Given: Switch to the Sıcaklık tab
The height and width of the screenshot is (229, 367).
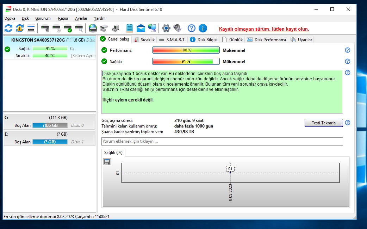Looking at the screenshot, I should [144, 40].
